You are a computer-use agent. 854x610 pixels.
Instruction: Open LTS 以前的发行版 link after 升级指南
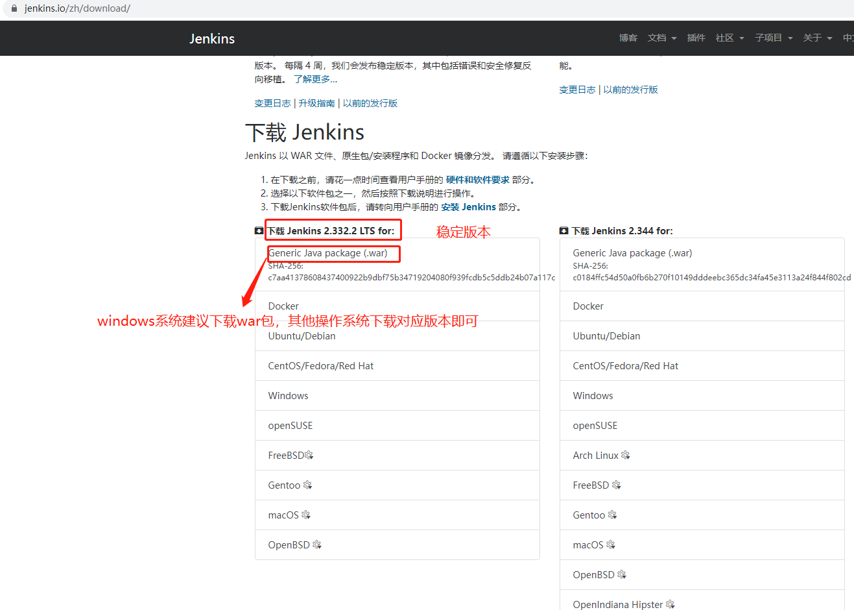370,103
